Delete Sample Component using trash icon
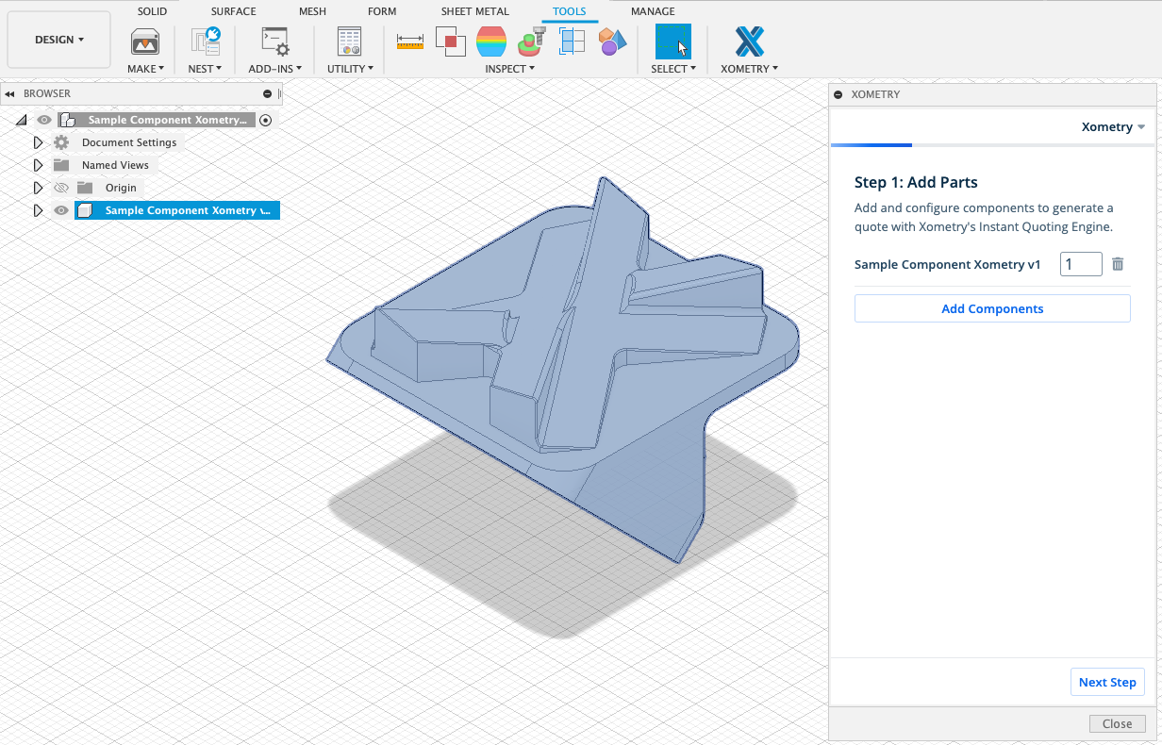 pos(1118,265)
